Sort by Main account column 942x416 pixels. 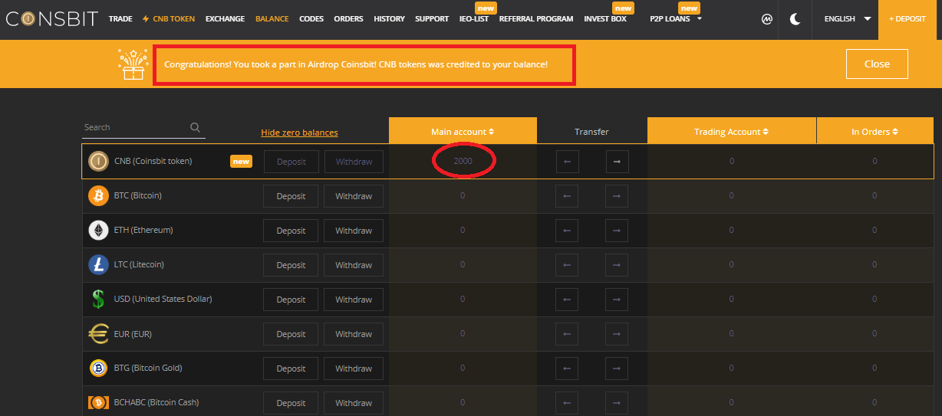click(463, 132)
